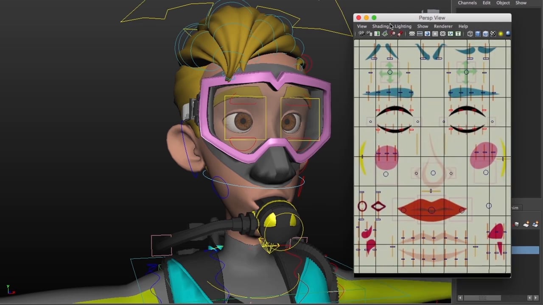Image resolution: width=543 pixels, height=305 pixels.
Task: Enable smooth shade all blue cube icon
Action: (x=478, y=34)
